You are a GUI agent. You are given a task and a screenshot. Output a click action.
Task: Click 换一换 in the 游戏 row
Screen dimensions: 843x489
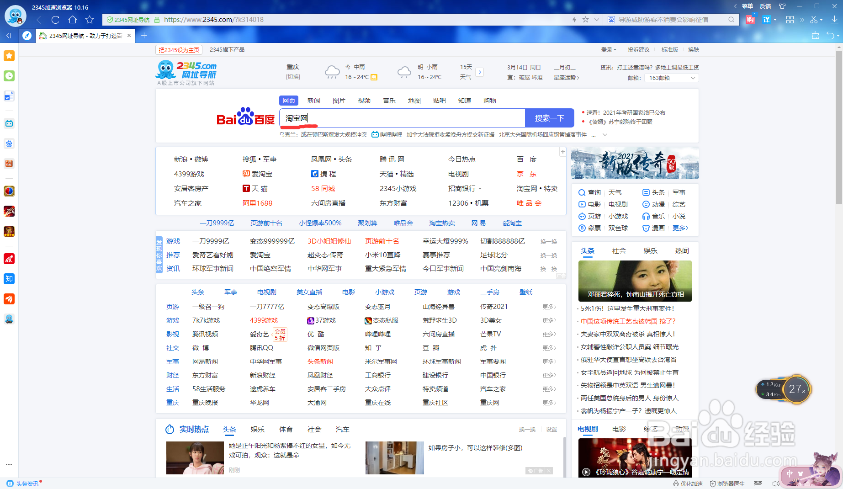point(548,241)
